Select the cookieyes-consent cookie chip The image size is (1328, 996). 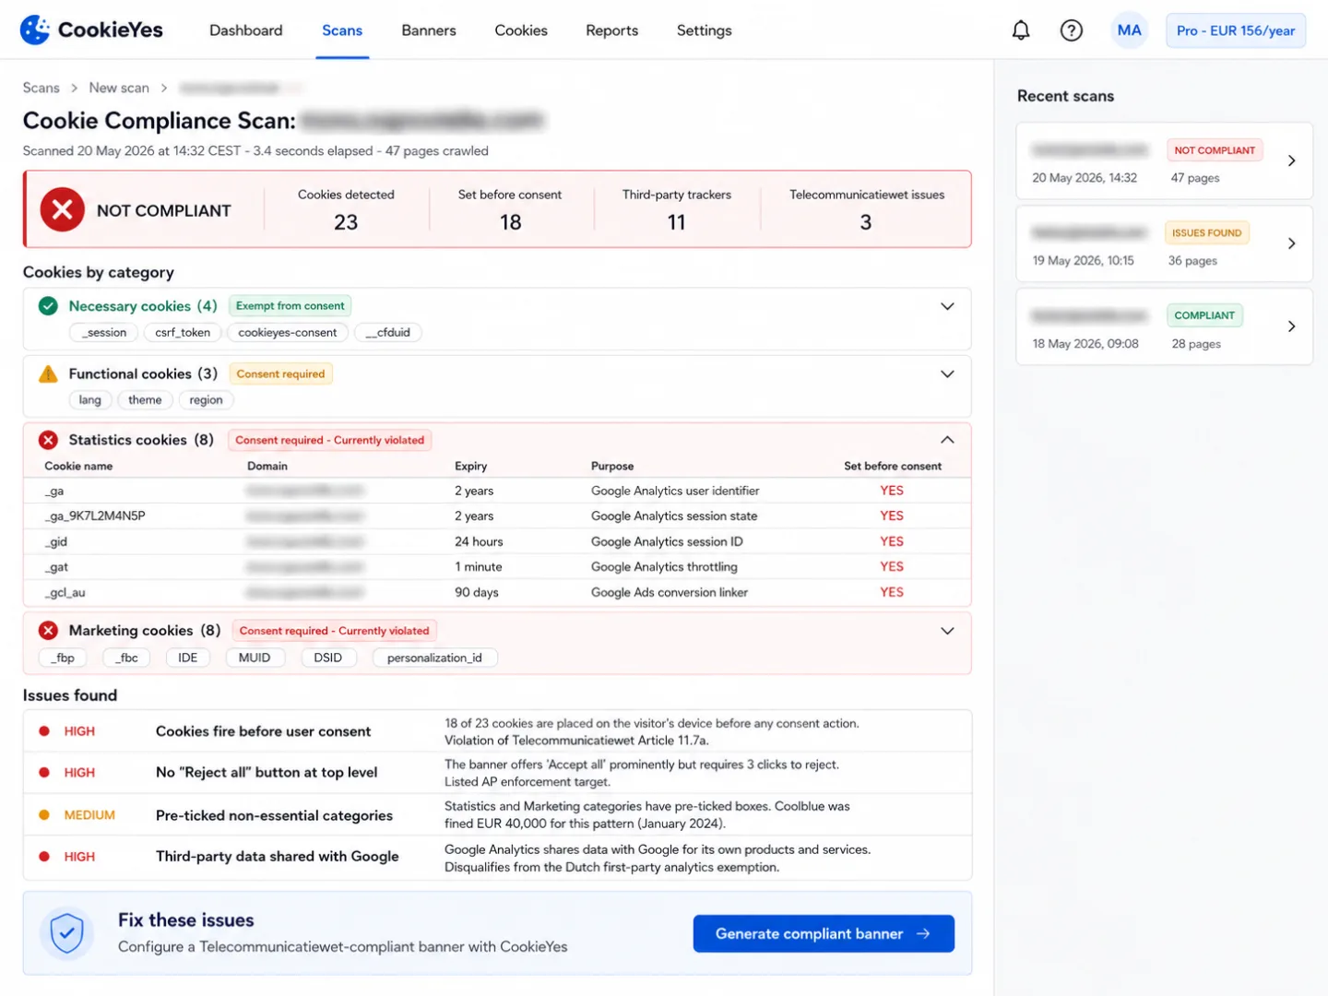pyautogui.click(x=288, y=332)
